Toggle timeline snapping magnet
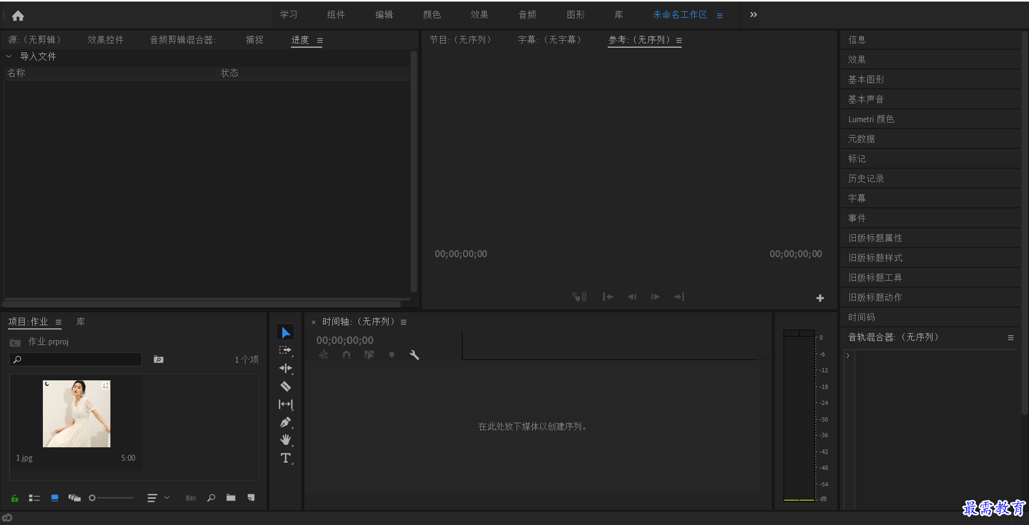The height and width of the screenshot is (525, 1029). click(347, 355)
